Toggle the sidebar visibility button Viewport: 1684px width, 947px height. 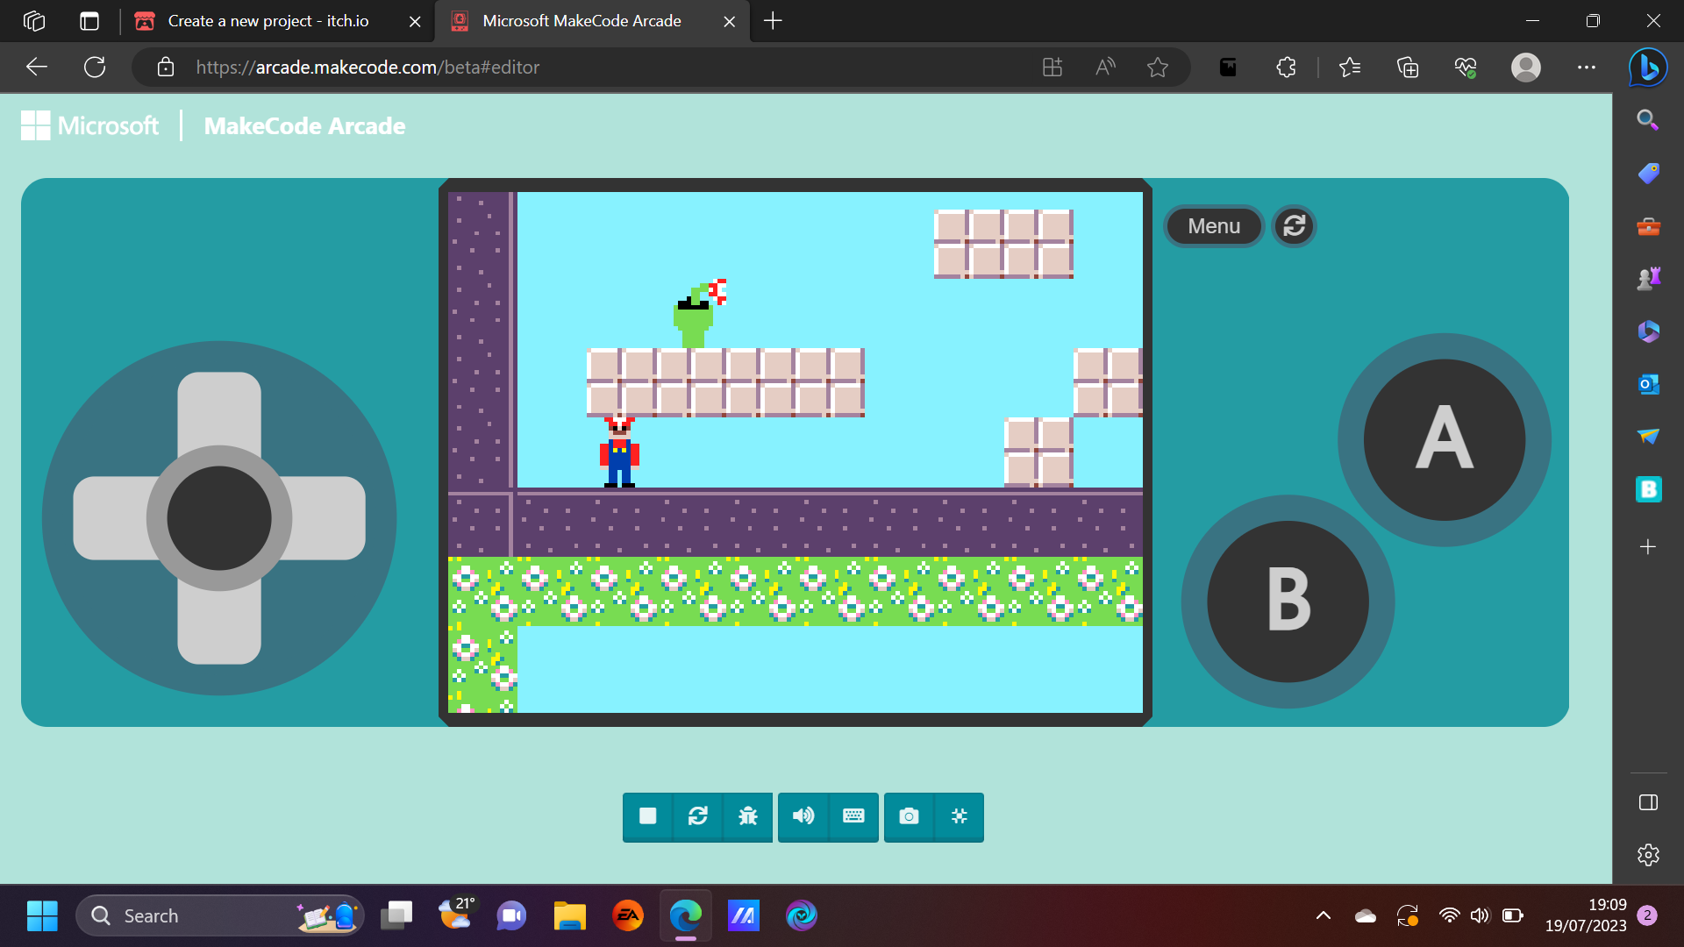tap(1648, 802)
